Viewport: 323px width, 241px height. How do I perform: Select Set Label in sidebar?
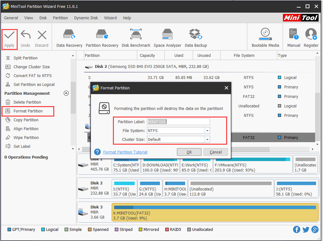[22, 147]
